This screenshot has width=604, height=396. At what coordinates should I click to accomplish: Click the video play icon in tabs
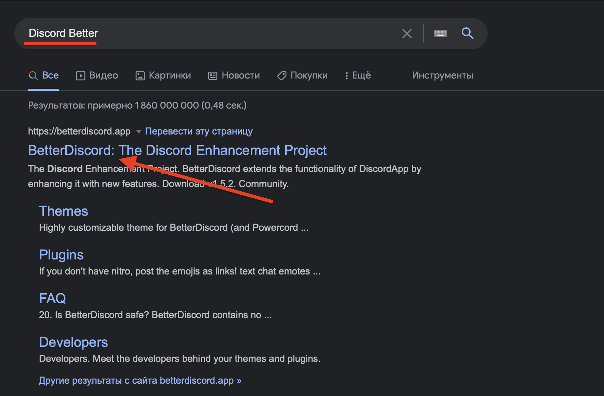click(80, 76)
